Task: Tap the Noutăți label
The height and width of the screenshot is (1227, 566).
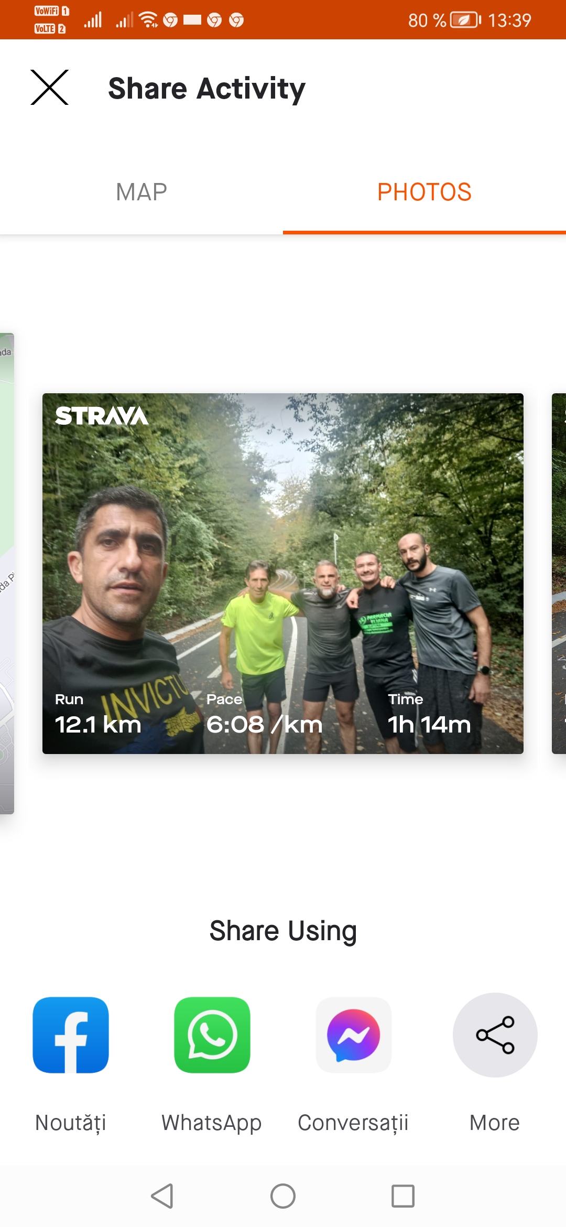Action: 71,1123
